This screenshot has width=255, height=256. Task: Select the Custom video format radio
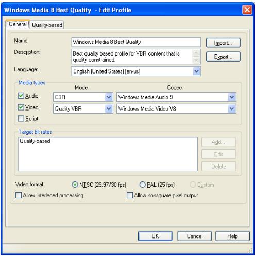193,185
